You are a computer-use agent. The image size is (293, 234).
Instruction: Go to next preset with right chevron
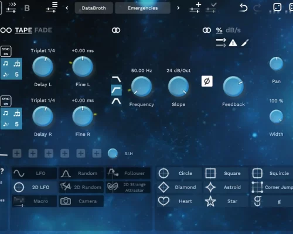(x=178, y=8)
